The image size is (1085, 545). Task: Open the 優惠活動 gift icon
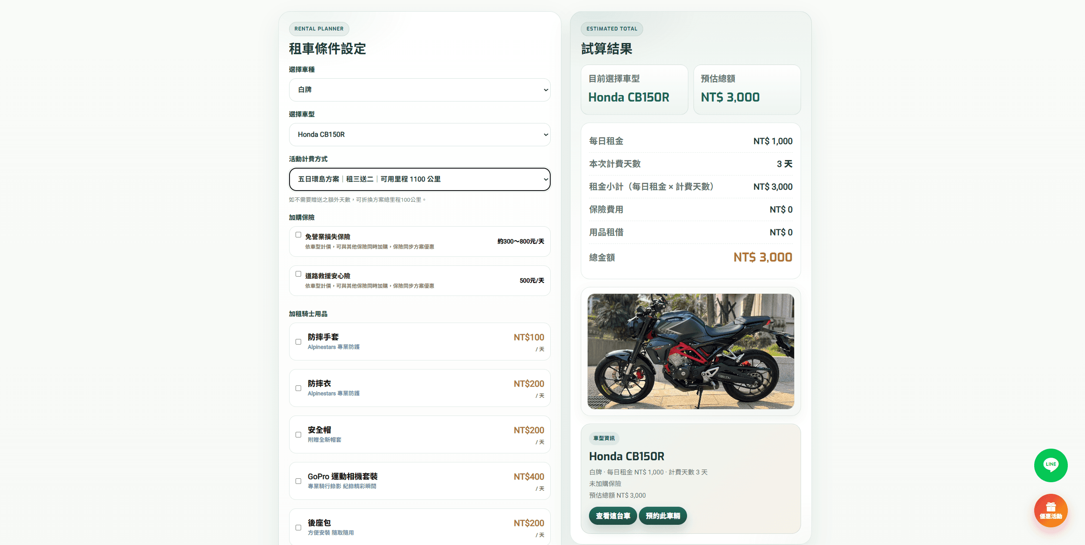click(x=1051, y=510)
